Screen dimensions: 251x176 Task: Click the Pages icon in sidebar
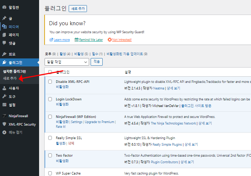click(x=4, y=35)
